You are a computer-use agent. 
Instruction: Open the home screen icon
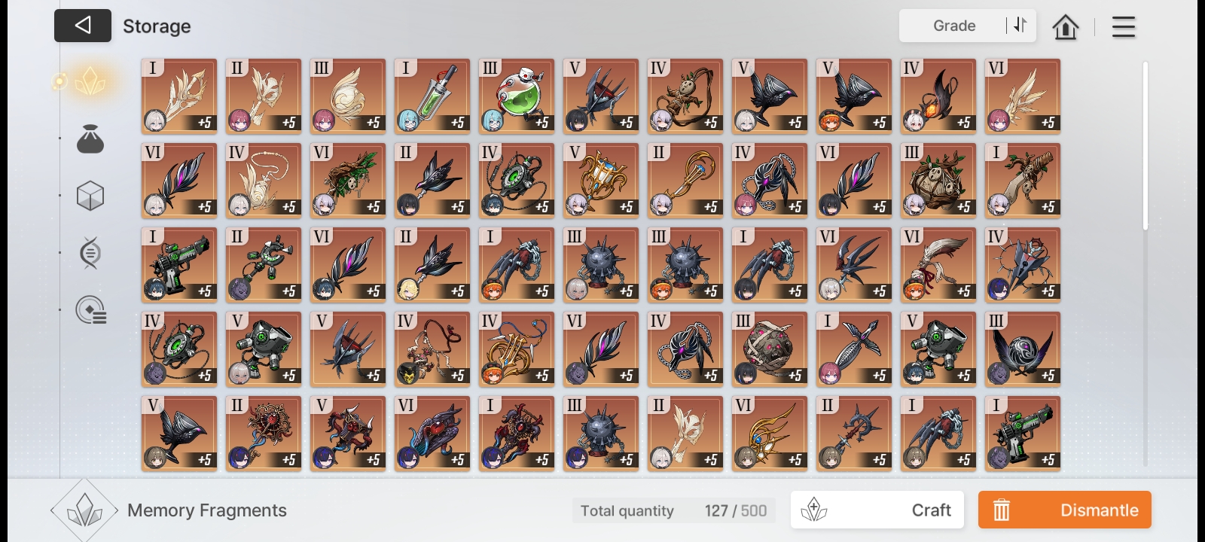tap(1065, 26)
